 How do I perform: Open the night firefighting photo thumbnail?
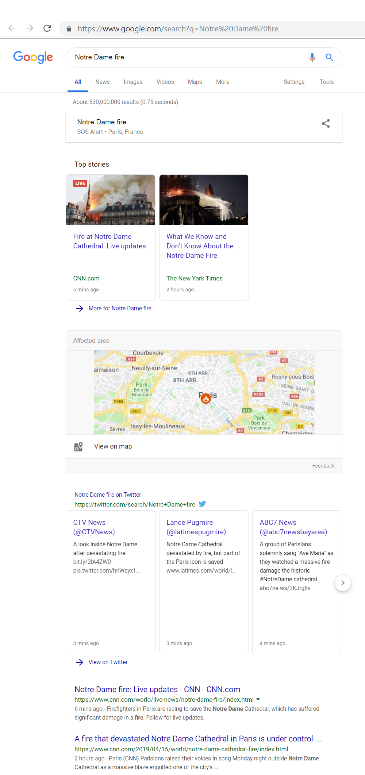pos(204,200)
